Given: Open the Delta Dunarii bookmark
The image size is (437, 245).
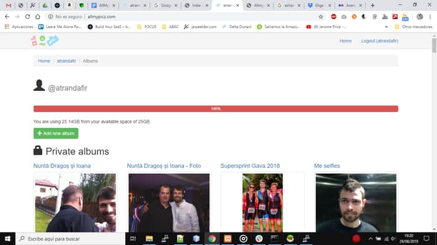Looking at the screenshot, I should click(237, 27).
